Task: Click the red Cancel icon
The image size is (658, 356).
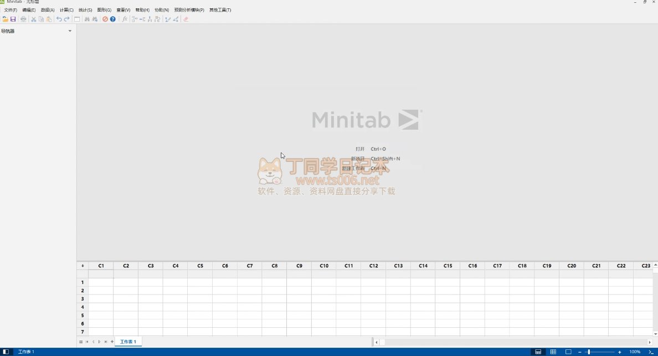Action: point(105,19)
